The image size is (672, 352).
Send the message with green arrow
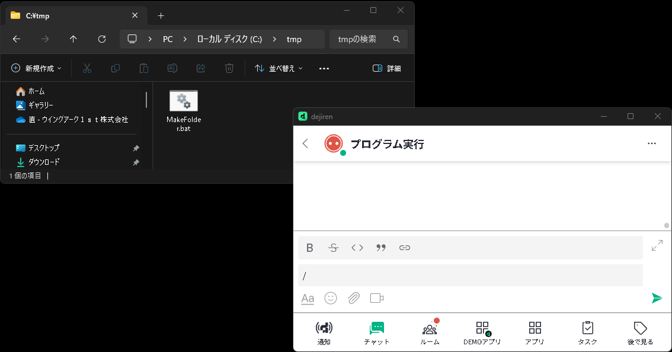coord(657,298)
